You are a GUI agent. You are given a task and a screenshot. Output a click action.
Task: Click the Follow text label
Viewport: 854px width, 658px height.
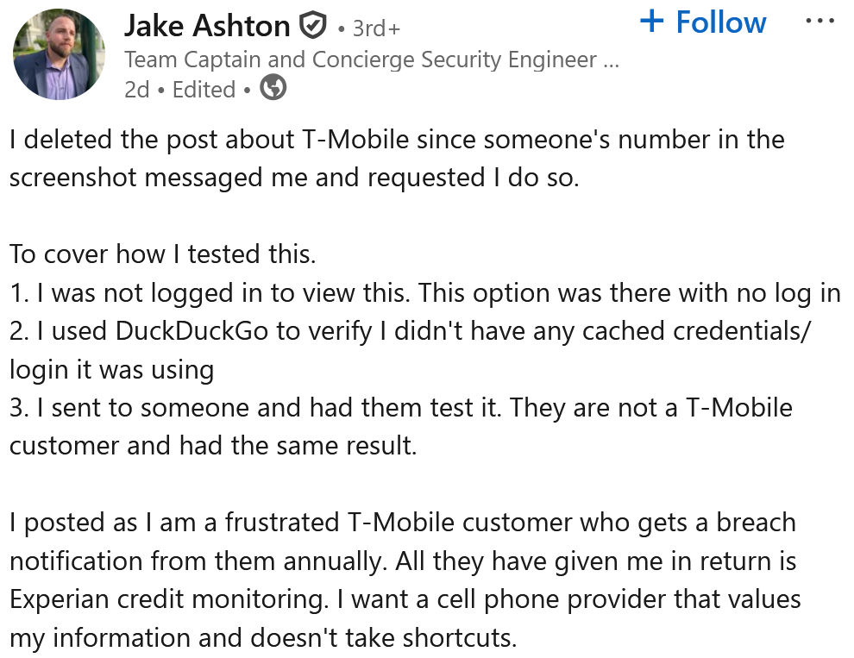[723, 22]
